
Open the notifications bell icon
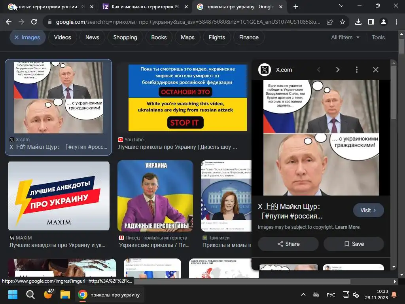click(x=394, y=294)
